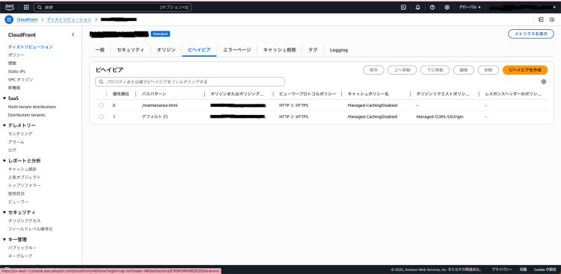This screenshot has width=561, height=274.
Task: Open Static IPs in the sidebar
Action: pos(16,72)
